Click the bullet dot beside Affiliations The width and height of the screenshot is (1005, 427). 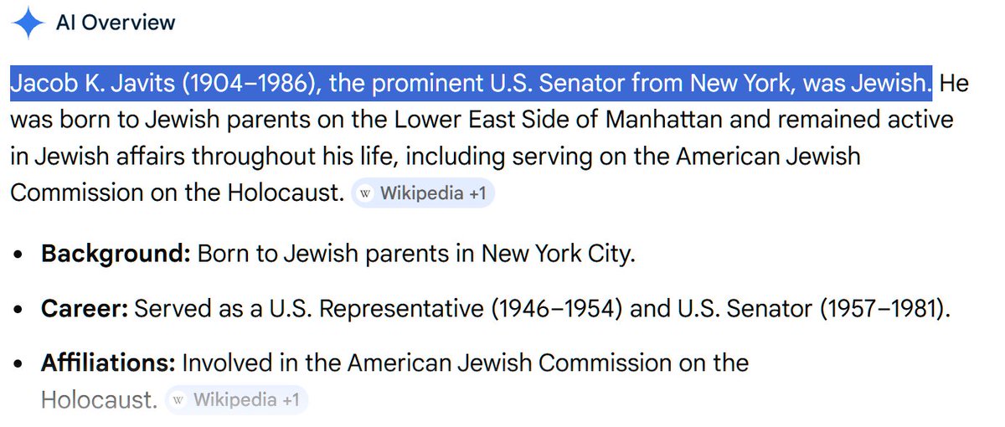(18, 364)
